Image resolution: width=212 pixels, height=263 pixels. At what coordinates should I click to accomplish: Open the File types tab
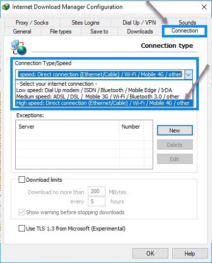click(61, 32)
